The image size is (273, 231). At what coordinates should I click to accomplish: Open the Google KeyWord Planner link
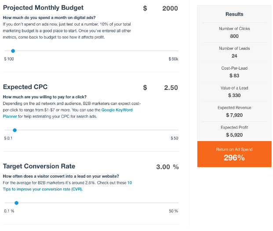(x=116, y=110)
